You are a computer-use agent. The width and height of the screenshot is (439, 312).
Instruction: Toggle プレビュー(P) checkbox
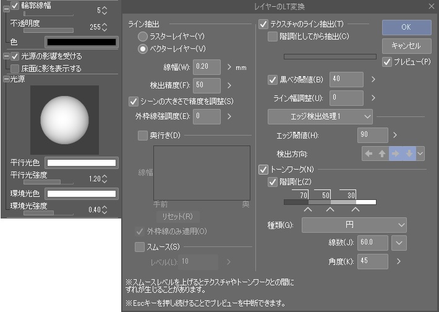387,62
